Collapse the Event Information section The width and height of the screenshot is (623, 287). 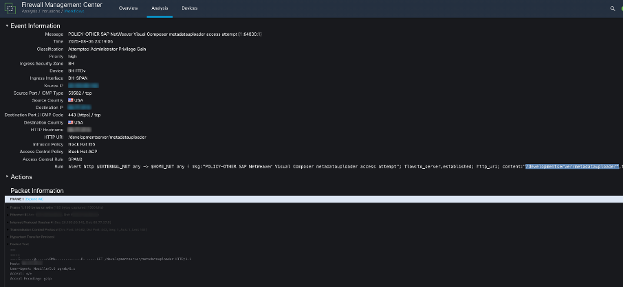pos(7,26)
